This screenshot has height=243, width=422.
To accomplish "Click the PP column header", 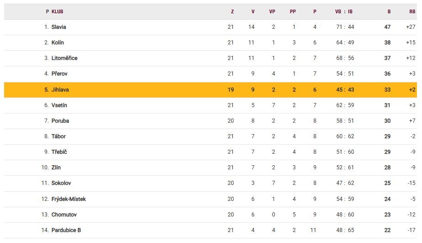I will point(293,12).
